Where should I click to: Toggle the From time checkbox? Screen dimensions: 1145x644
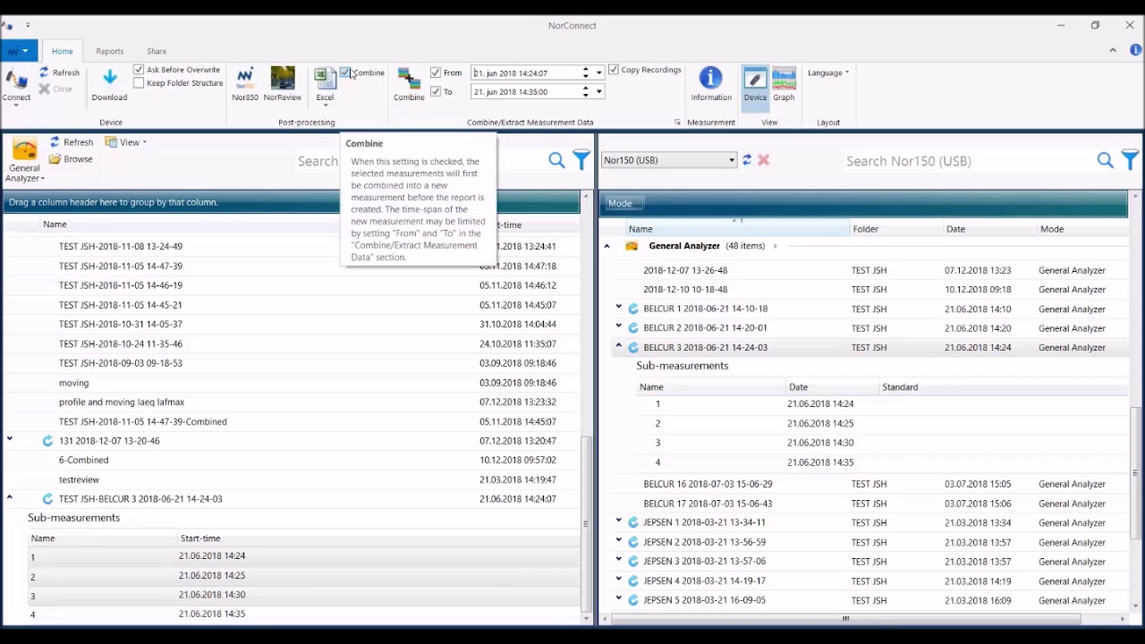tap(436, 72)
